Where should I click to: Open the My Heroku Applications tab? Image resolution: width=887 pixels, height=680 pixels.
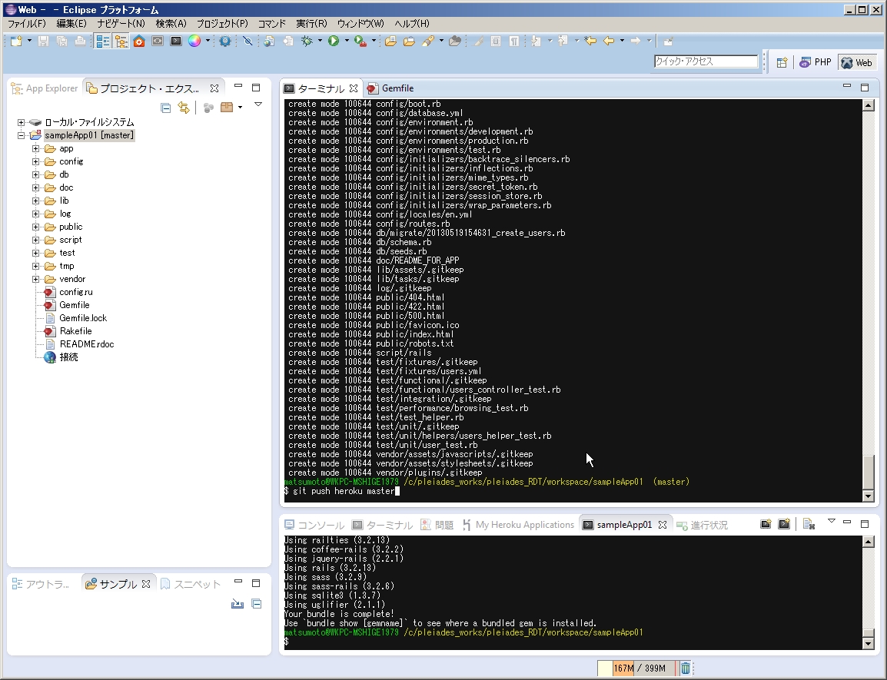click(x=518, y=525)
